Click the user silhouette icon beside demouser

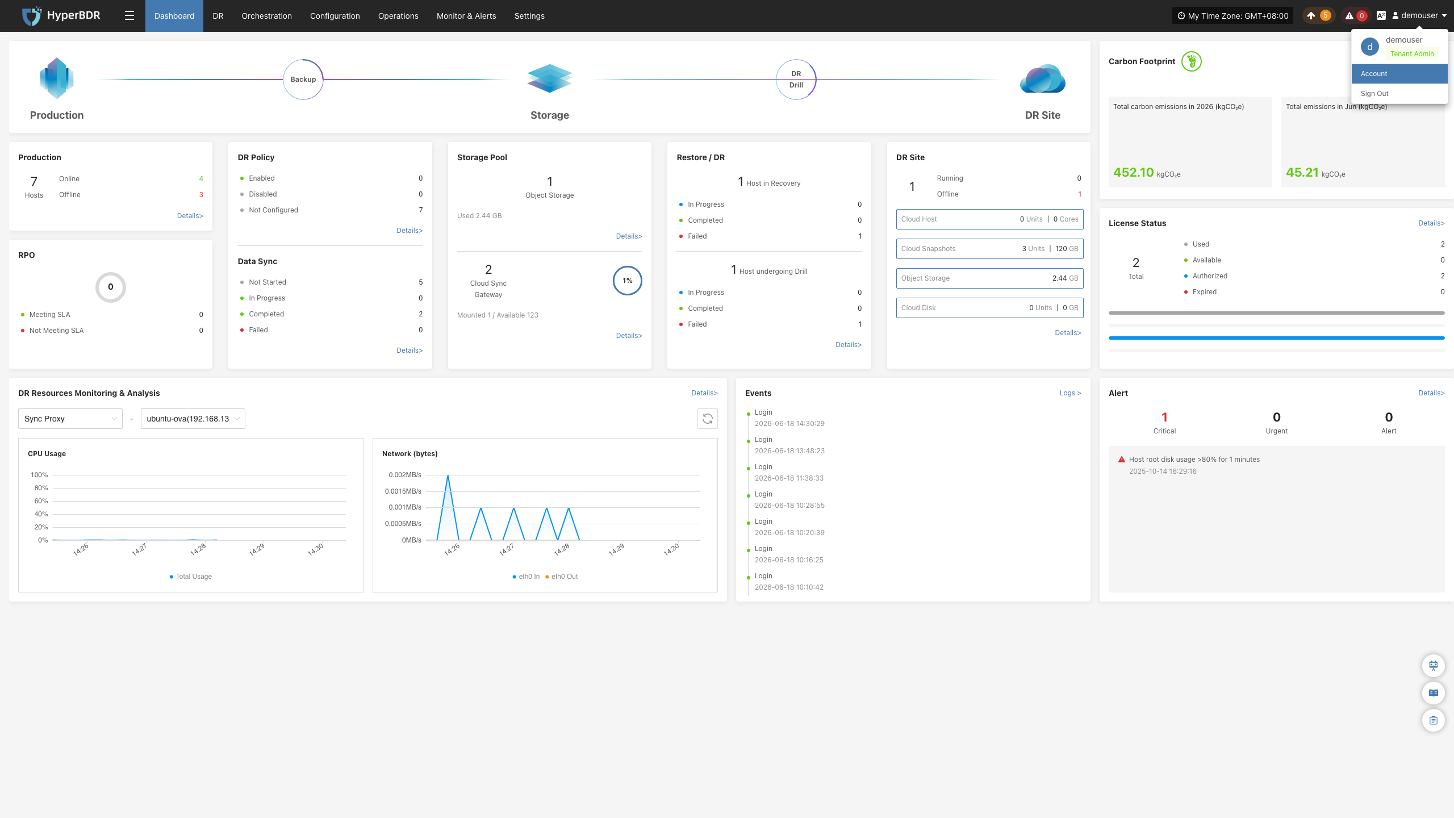[x=1395, y=16]
